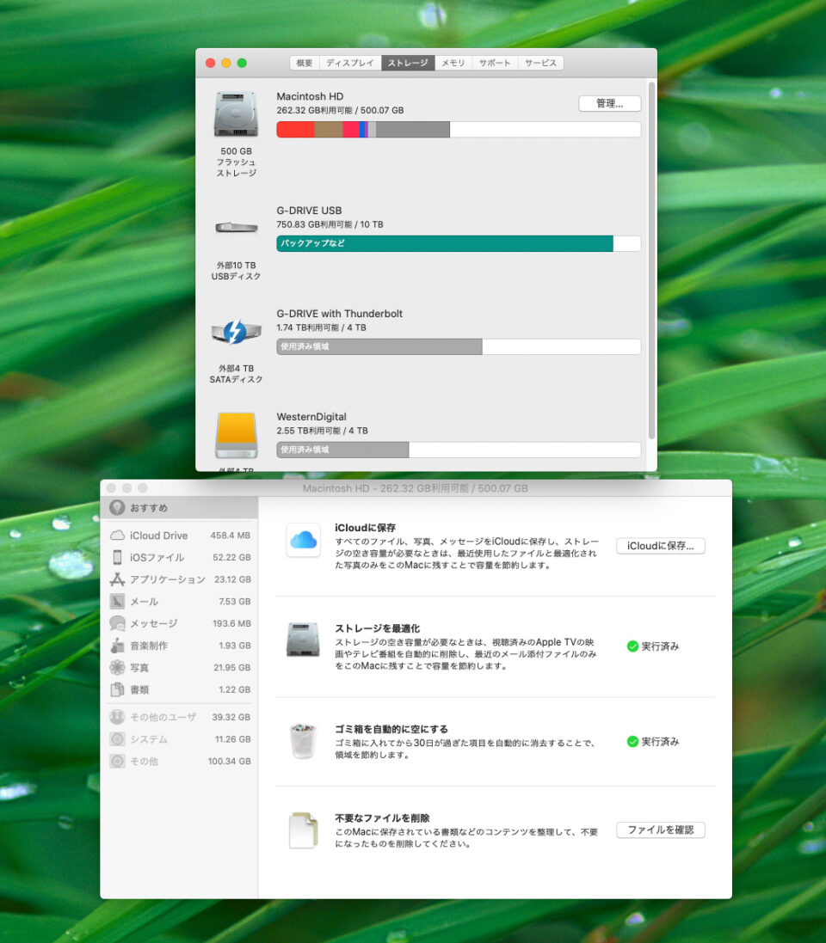Click the その他のユーザ people icon

pyautogui.click(x=117, y=717)
